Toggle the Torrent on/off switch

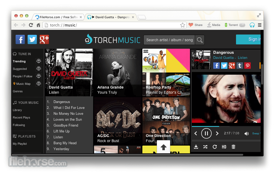click(242, 25)
